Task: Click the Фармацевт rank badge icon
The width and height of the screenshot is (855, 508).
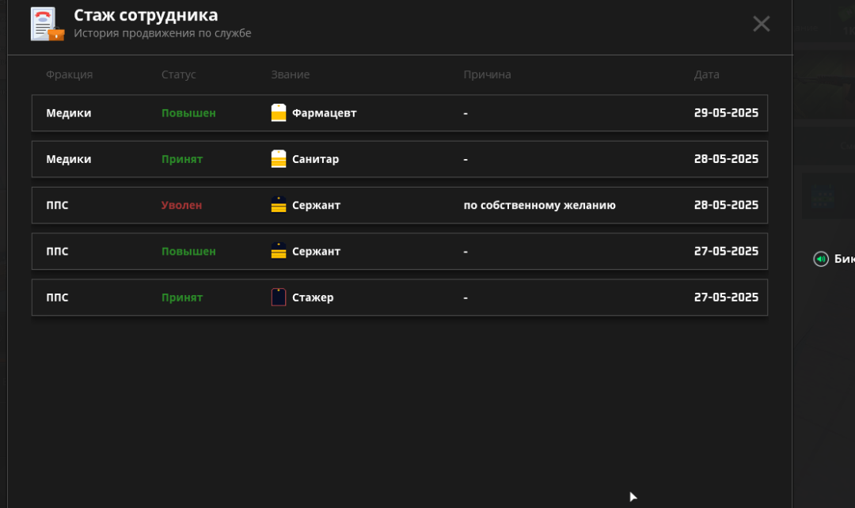Action: pyautogui.click(x=279, y=113)
